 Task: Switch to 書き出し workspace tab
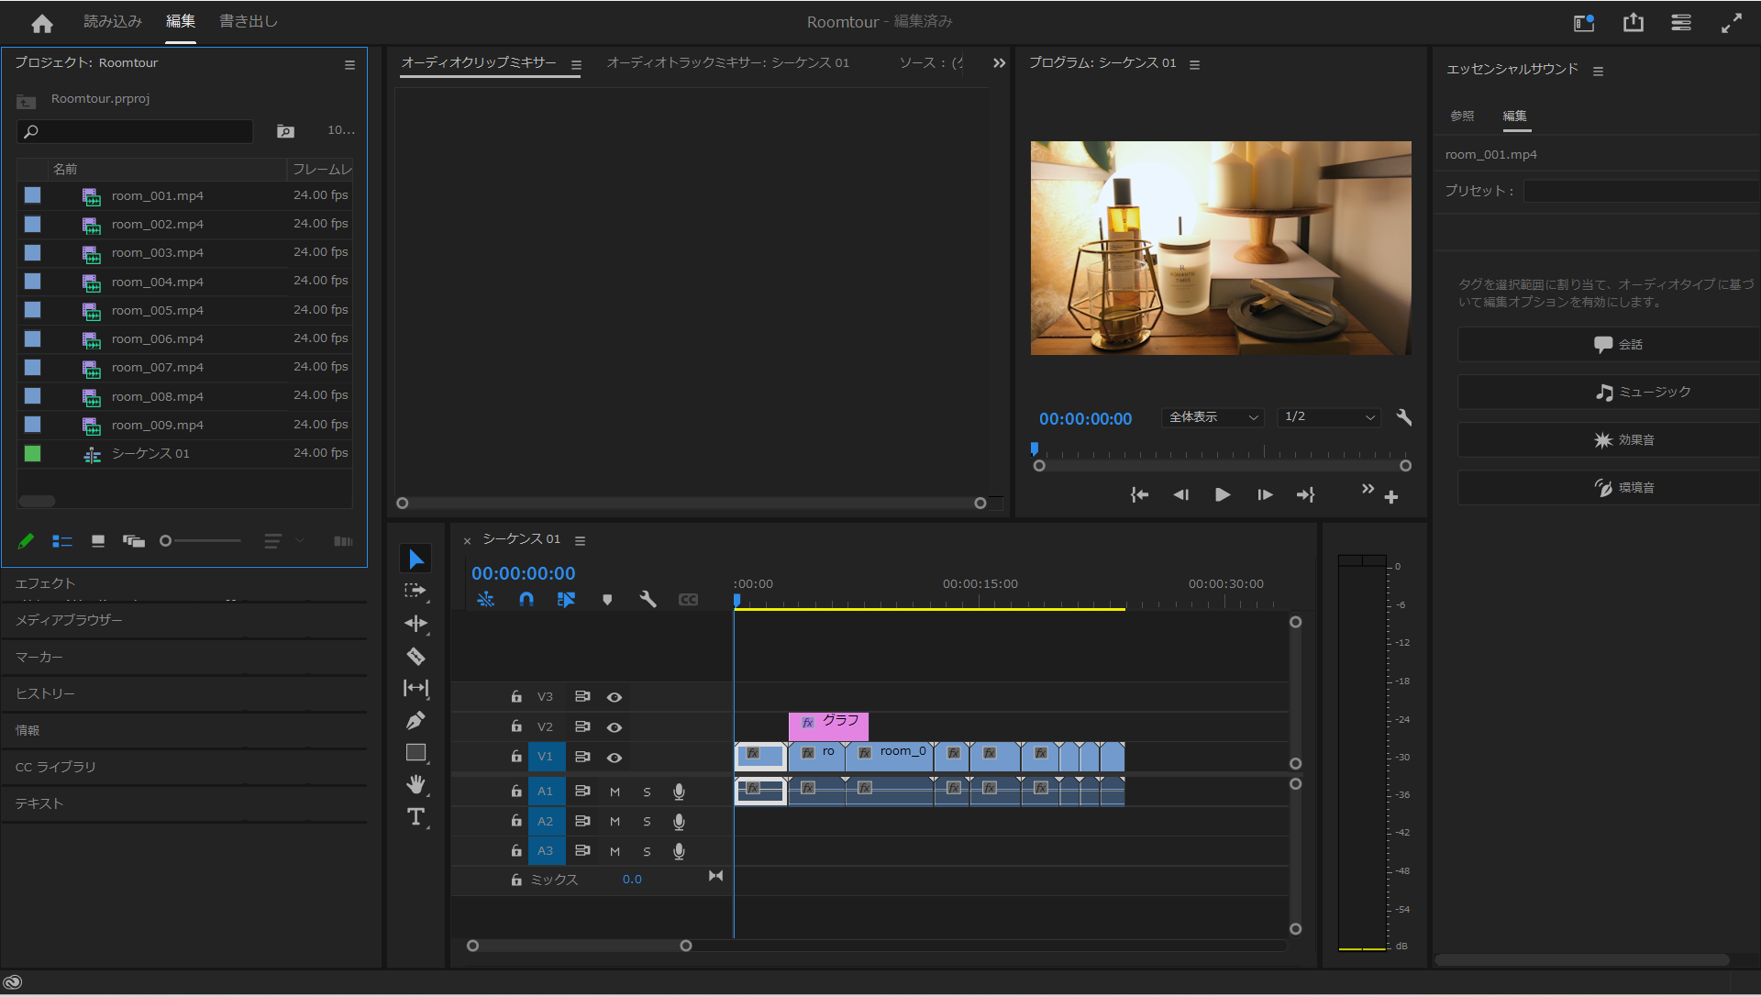click(x=249, y=21)
